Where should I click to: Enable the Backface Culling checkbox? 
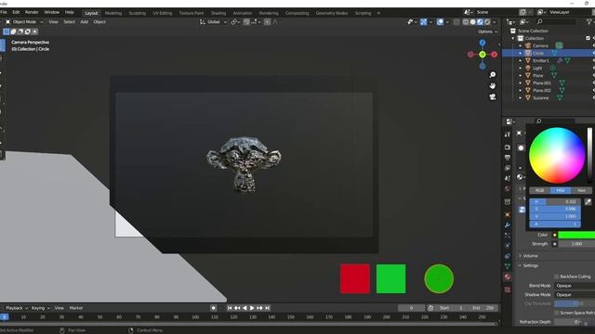pyautogui.click(x=557, y=276)
